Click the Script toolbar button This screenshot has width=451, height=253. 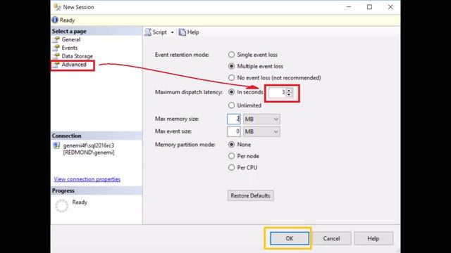tap(156, 32)
